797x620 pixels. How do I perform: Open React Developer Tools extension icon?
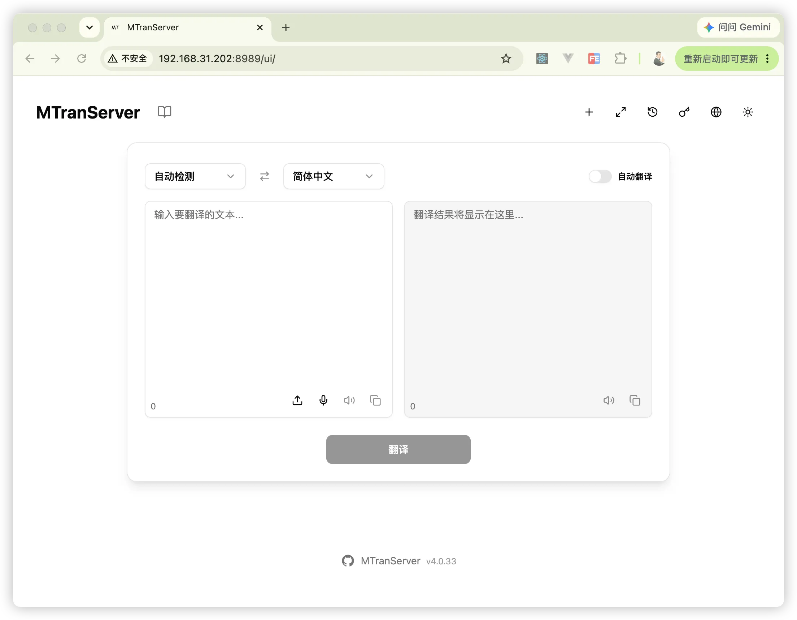pyautogui.click(x=542, y=59)
